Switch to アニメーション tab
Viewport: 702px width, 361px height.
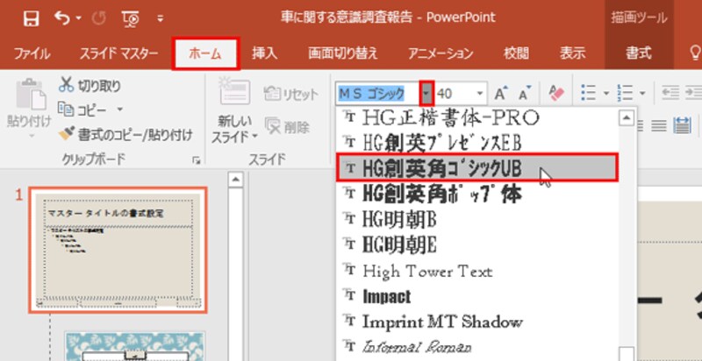coord(441,54)
